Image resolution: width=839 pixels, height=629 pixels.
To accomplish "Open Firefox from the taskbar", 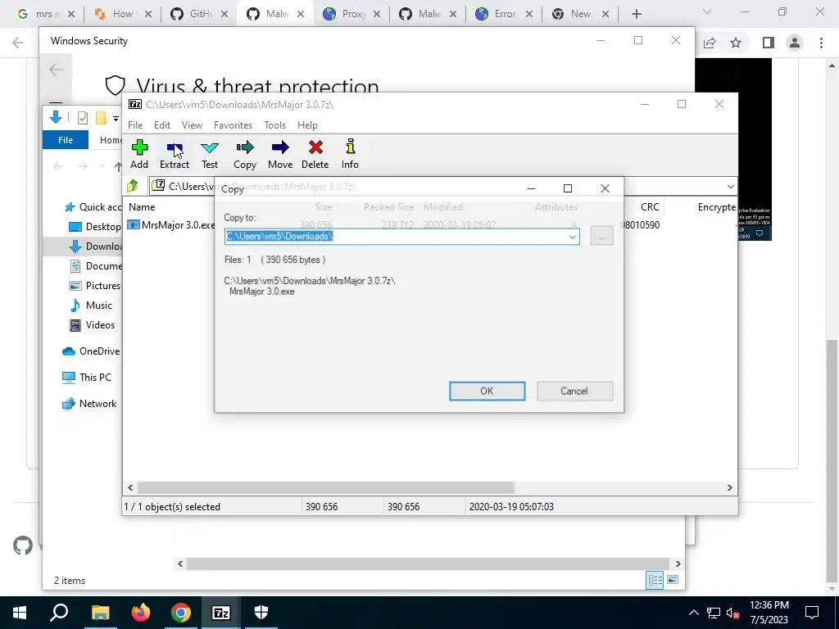I will 140,613.
